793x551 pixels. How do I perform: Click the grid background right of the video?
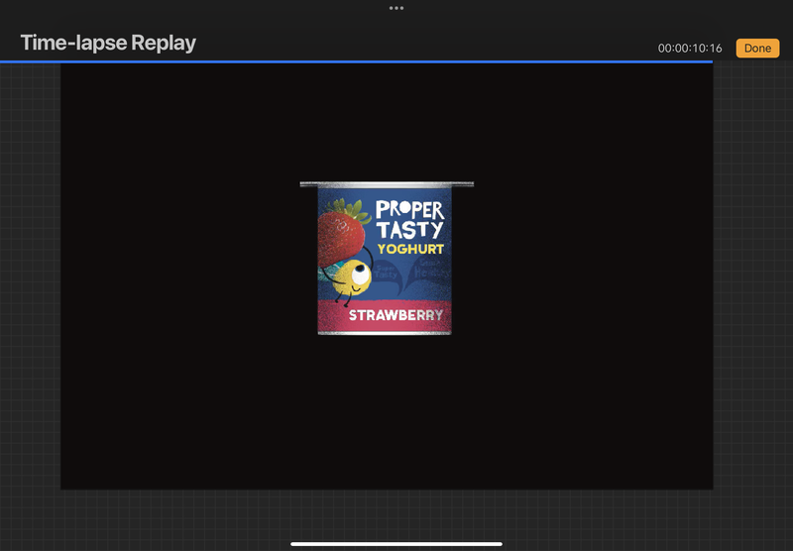pyautogui.click(x=751, y=297)
